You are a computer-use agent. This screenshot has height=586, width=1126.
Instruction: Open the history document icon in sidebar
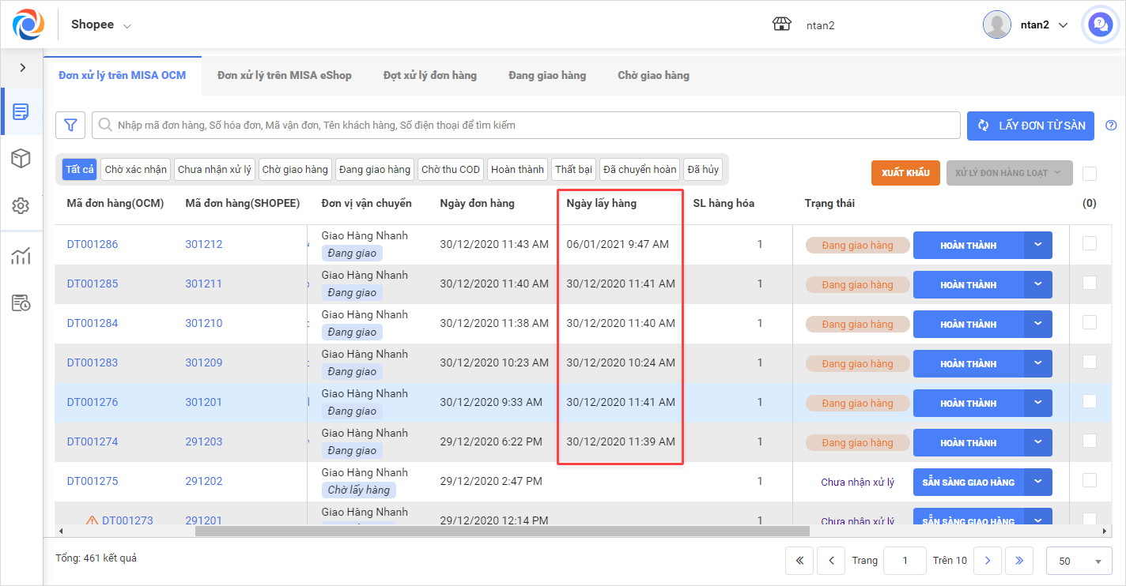21,303
